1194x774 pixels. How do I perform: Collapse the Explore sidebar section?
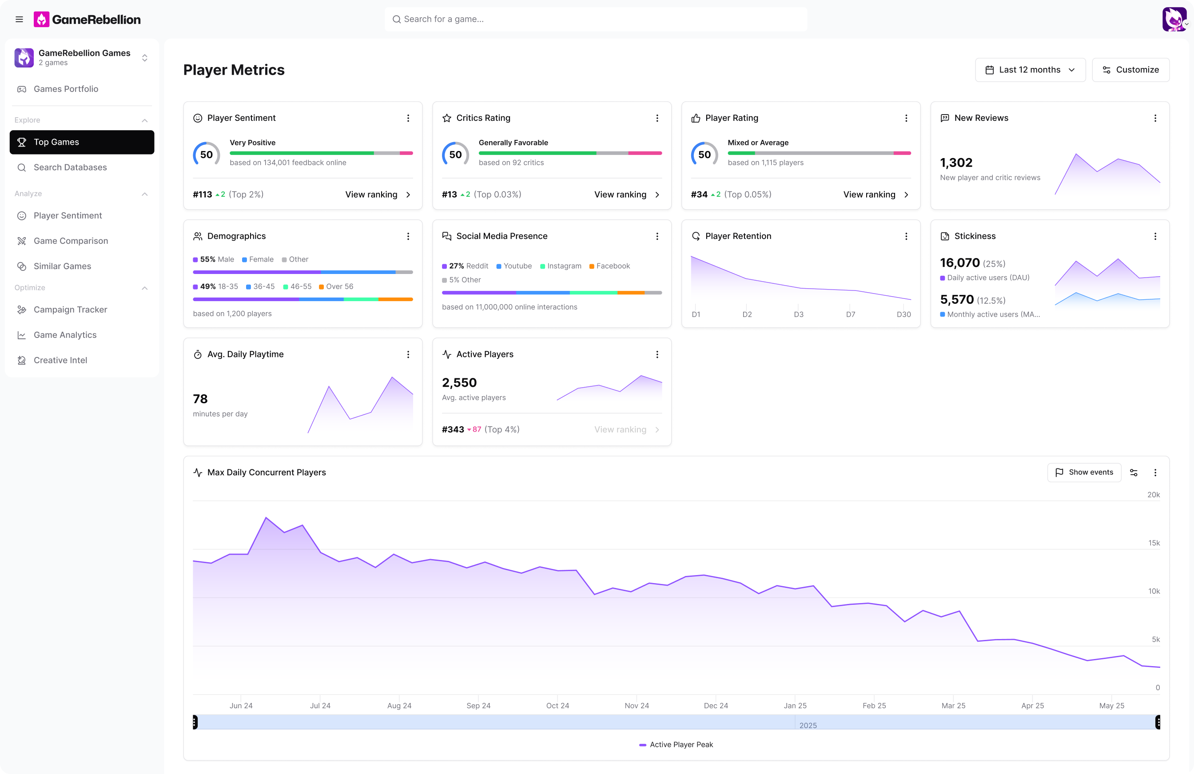pos(144,120)
